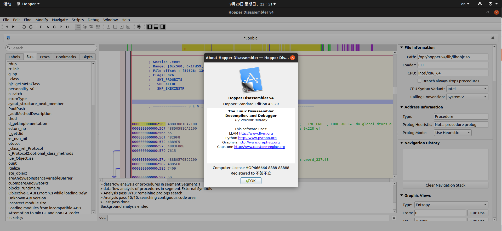This screenshot has height=231, width=502.
Task: Click the libobjc document tab icon
Action: pos(8,38)
